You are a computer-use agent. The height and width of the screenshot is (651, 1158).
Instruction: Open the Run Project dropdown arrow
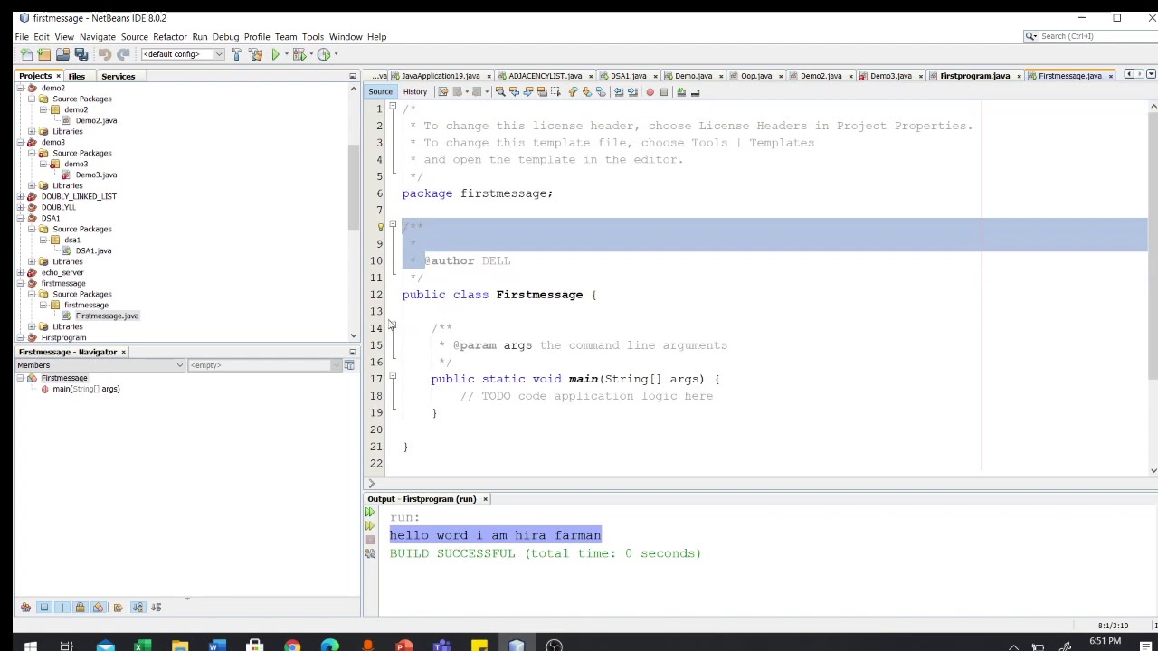(286, 54)
